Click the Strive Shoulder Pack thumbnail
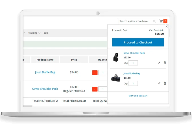Image resolution: width=192 pixels, height=127 pixels. point(116,57)
